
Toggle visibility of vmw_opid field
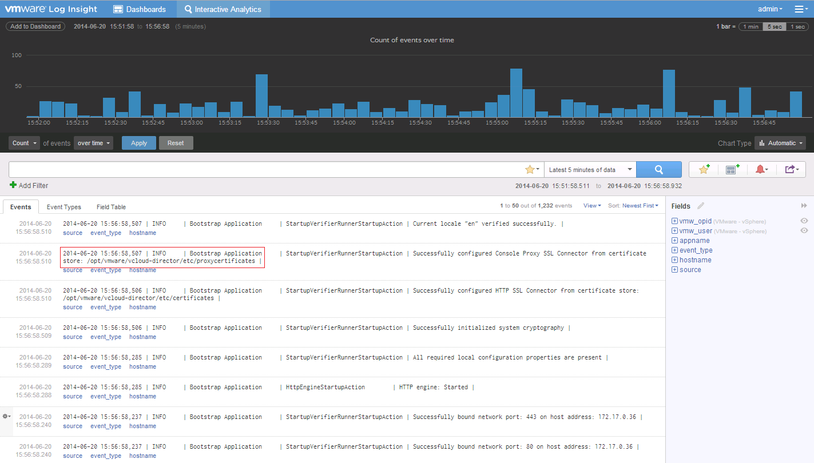coord(804,221)
